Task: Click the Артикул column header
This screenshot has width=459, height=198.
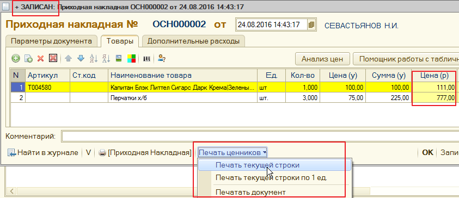Action: point(47,76)
